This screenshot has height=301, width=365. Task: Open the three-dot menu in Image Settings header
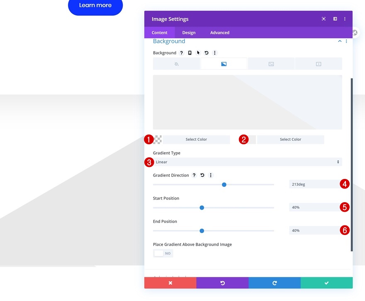tap(345, 19)
